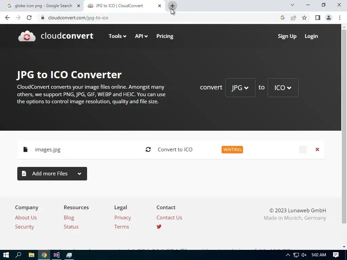Click the Google icon in address bar
347x260 pixels.
(x=283, y=18)
